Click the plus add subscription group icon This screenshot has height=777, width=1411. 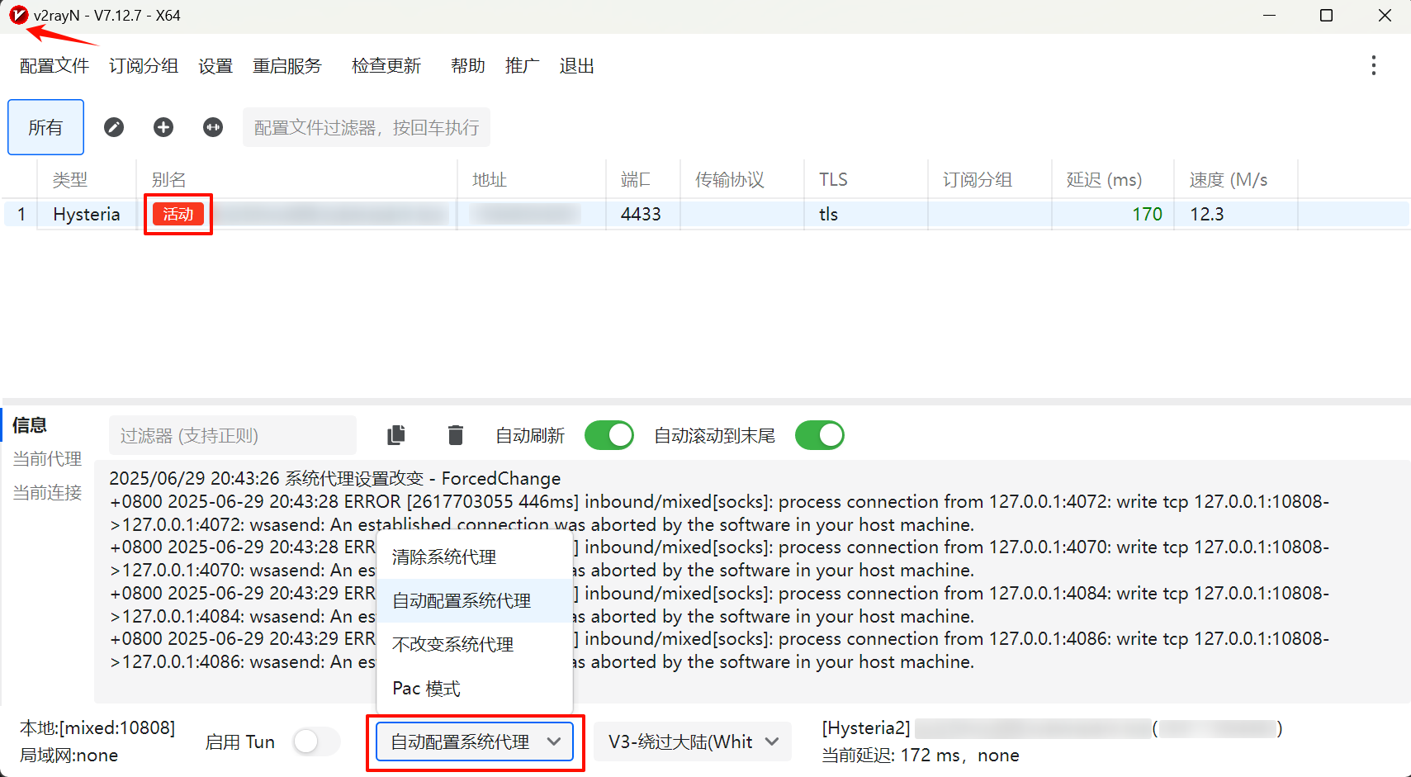point(163,127)
